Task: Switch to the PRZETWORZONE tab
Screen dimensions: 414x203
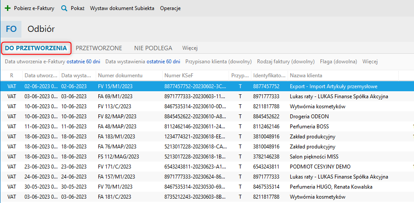Action: pyautogui.click(x=99, y=48)
